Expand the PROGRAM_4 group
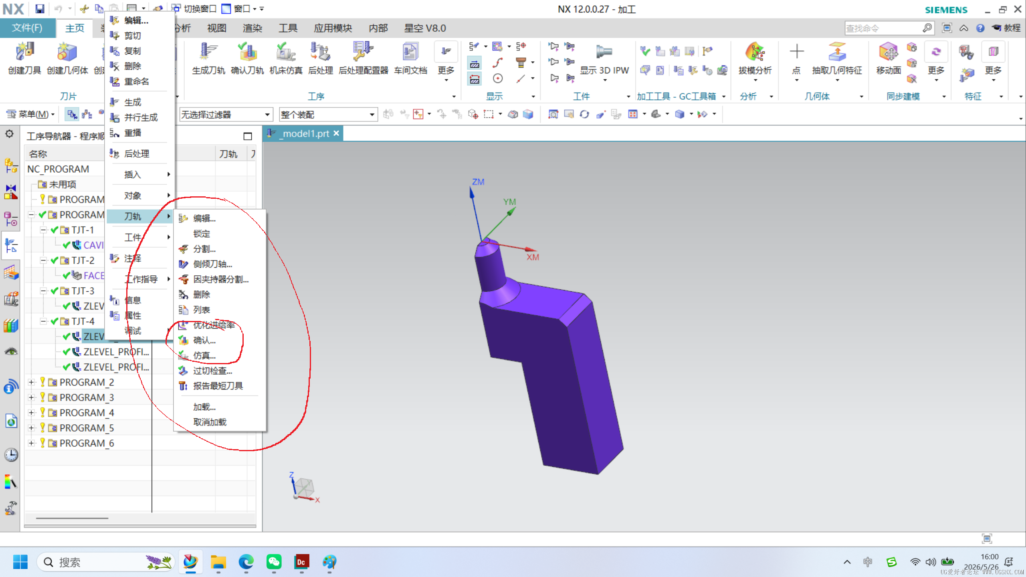1026x577 pixels. 31,413
